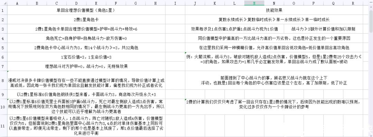
Task: Select cell beginning 同价值模型中护盾高的一方
Action: coord(274,38)
